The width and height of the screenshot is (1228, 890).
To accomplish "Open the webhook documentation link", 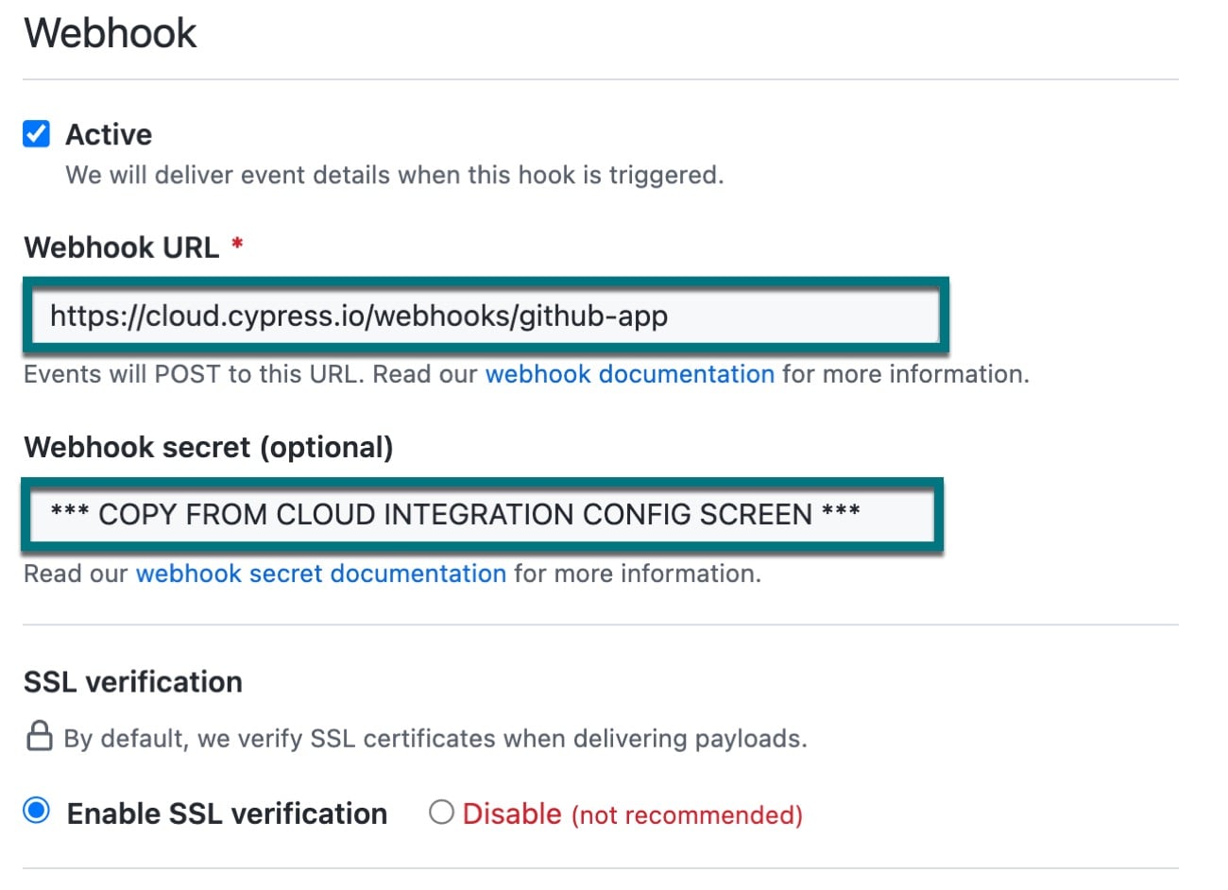I will (629, 374).
